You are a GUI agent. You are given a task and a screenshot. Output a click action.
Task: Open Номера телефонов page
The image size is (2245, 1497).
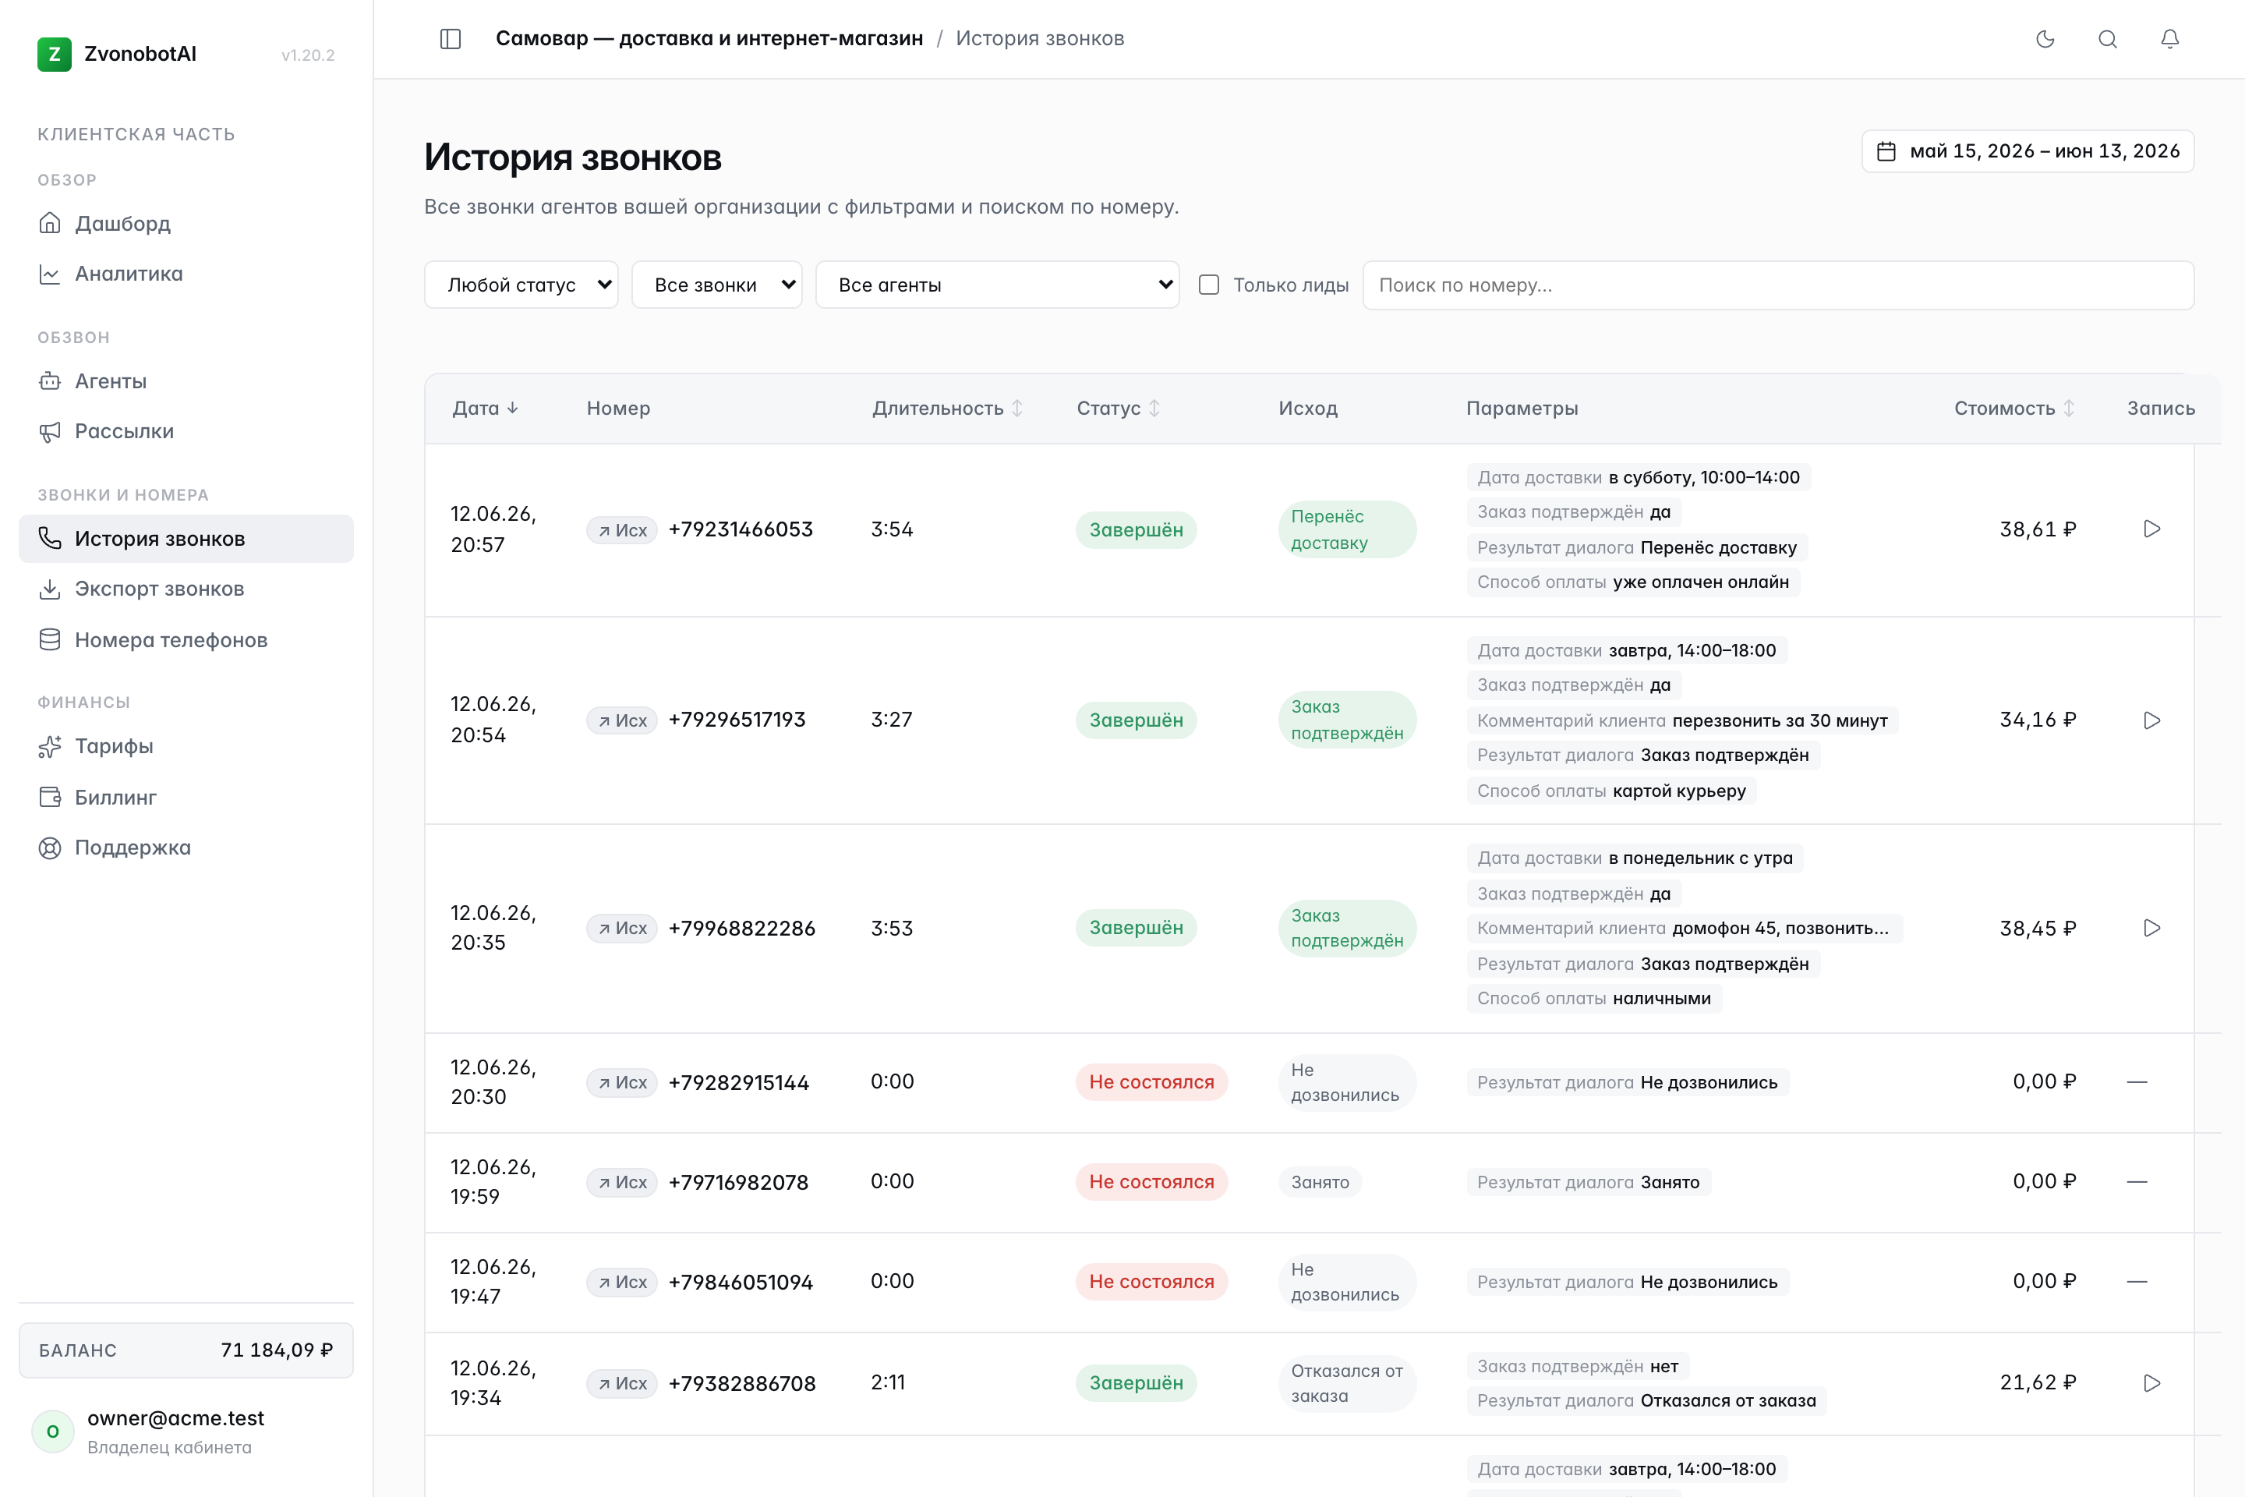point(186,639)
